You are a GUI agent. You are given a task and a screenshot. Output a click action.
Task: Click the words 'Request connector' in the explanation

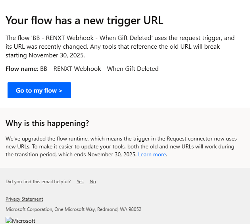pos(188,139)
